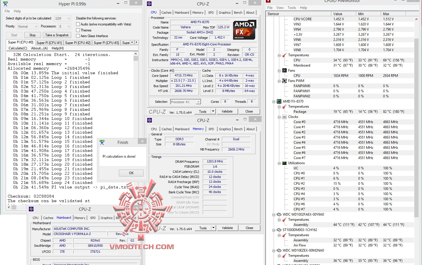Viewport: 422px width, 265px height.
Task: Click the ST1000DM003 hard drive icon
Action: click(x=279, y=230)
